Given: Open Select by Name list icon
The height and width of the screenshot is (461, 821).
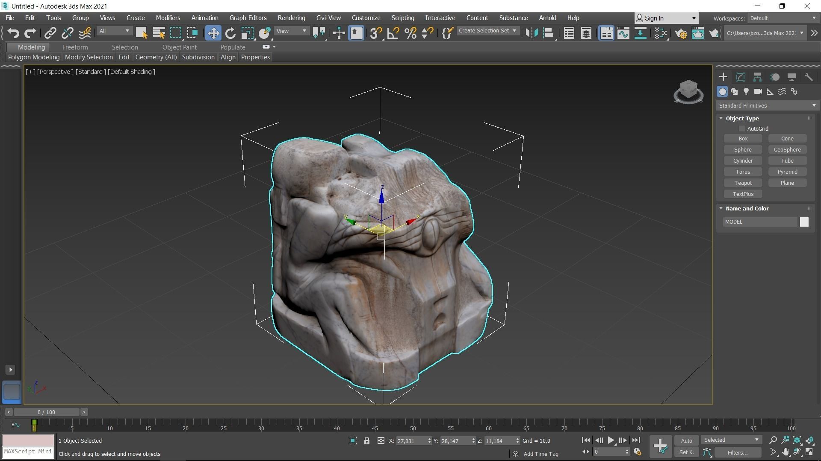Looking at the screenshot, I should [159, 33].
